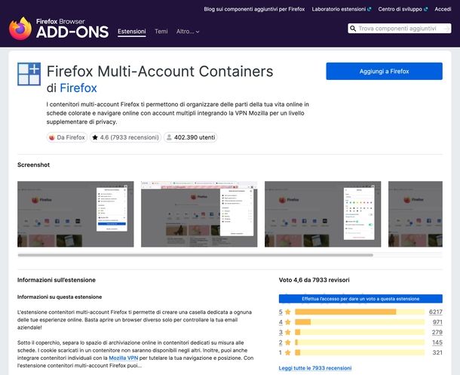
Task: Click the Firefox icon in Da Firefox badge
Action: [52, 137]
